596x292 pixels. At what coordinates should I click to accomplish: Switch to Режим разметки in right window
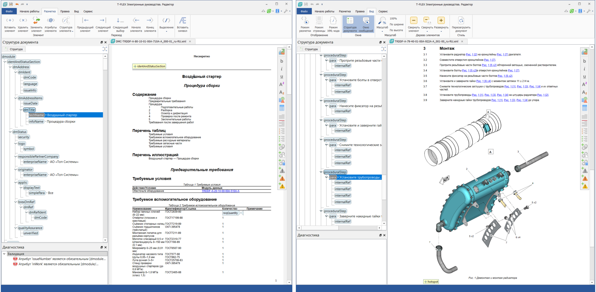pyautogui.click(x=305, y=24)
